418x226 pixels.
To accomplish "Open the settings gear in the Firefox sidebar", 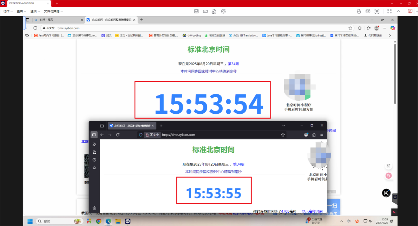I will 94,208.
